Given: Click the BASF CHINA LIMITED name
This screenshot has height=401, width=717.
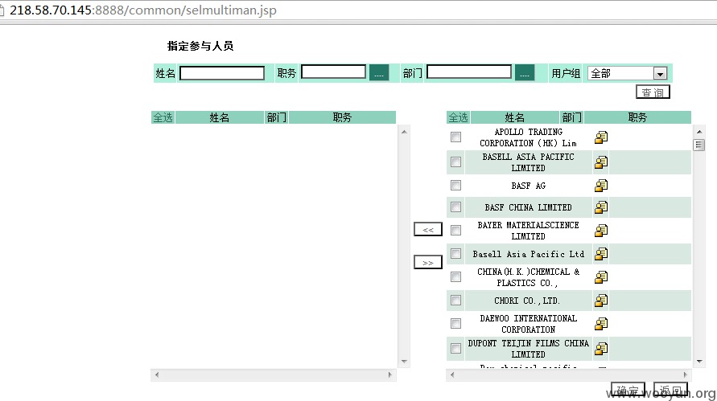Looking at the screenshot, I should (528, 207).
